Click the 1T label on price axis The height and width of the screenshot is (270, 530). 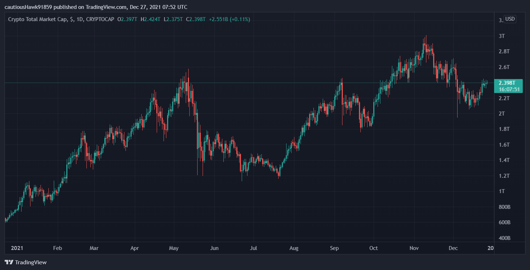click(502, 191)
